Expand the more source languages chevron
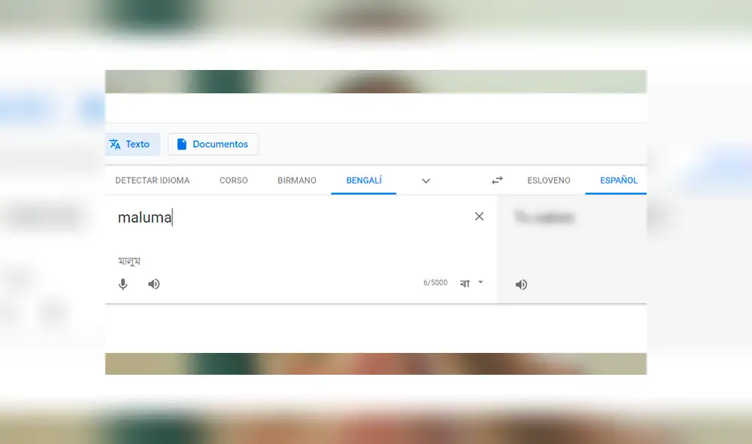This screenshot has width=752, height=444. [x=426, y=181]
